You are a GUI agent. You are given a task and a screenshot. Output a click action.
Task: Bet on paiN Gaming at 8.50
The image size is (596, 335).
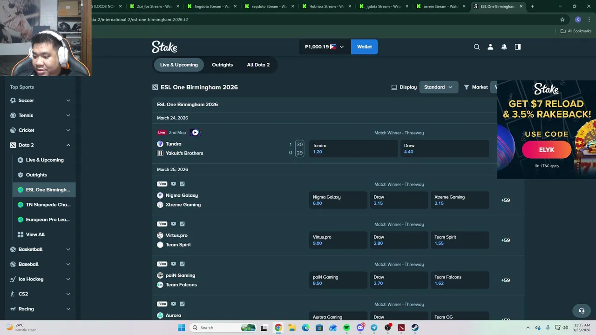(338, 280)
